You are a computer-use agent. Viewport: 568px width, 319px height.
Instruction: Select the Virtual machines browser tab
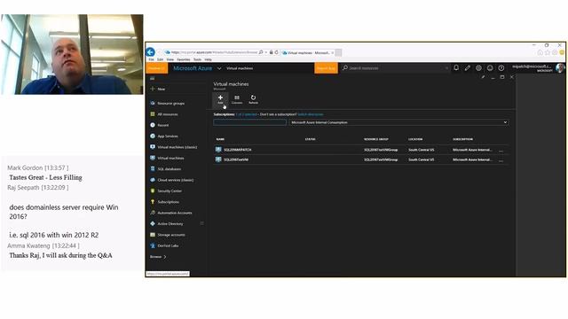pos(308,53)
